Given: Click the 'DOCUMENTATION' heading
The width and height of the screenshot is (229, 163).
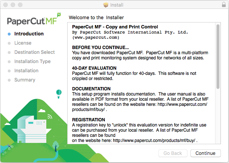Looking at the screenshot, I should (x=91, y=89).
